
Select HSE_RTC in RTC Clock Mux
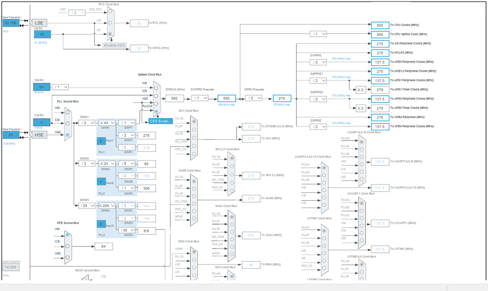pyautogui.click(x=110, y=12)
